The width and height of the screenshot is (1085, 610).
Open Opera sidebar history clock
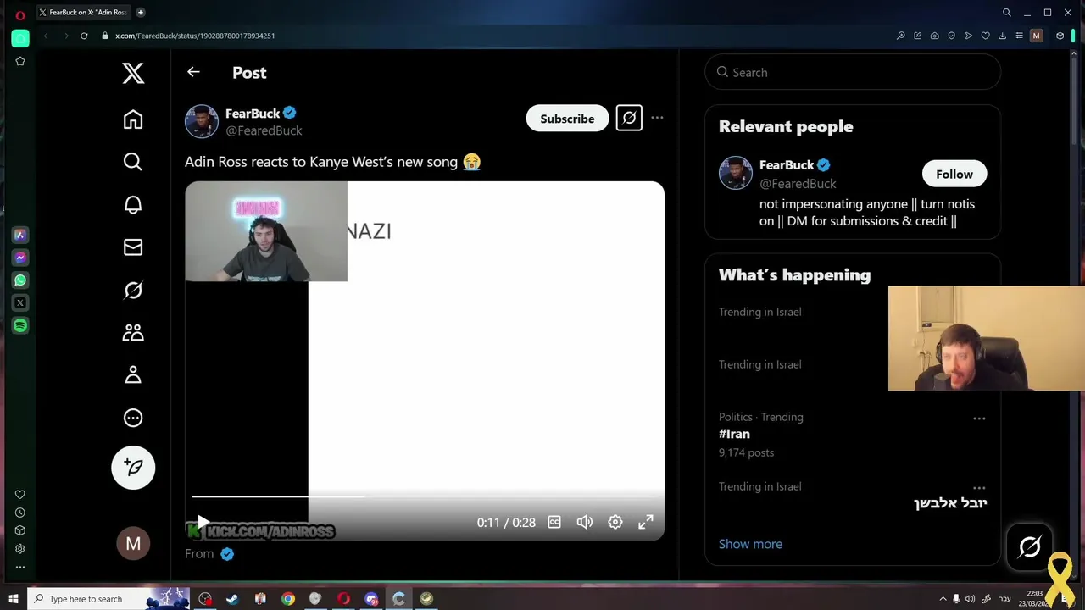20,513
